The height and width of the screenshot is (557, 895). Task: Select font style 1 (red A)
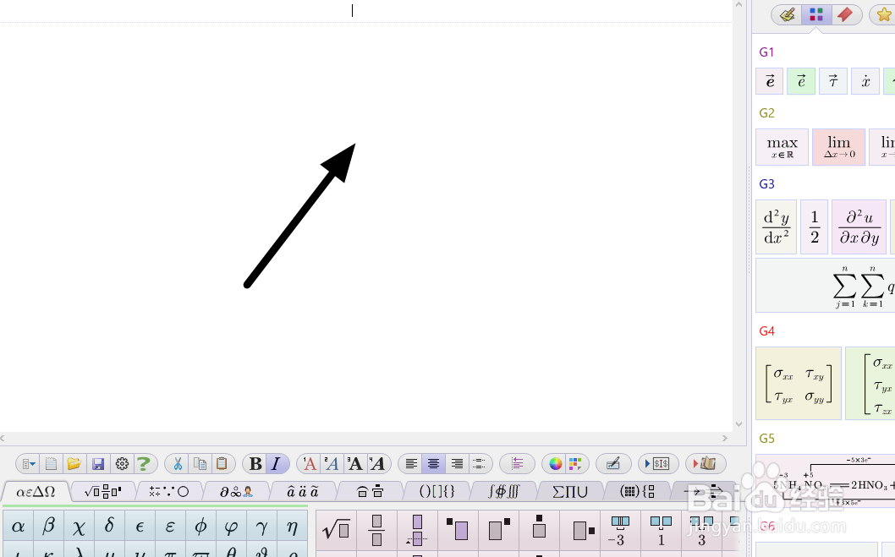(309, 464)
